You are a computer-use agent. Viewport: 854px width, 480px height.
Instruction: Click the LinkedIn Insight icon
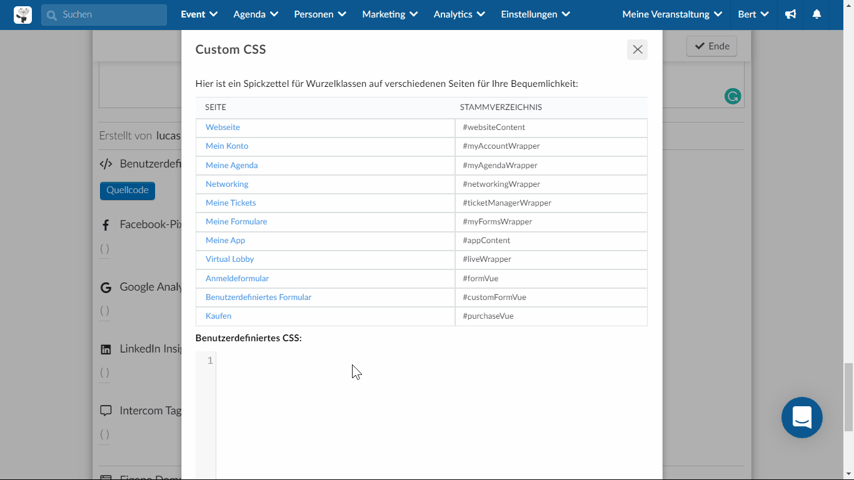point(106,349)
